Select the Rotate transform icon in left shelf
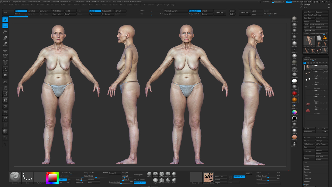 5,44
